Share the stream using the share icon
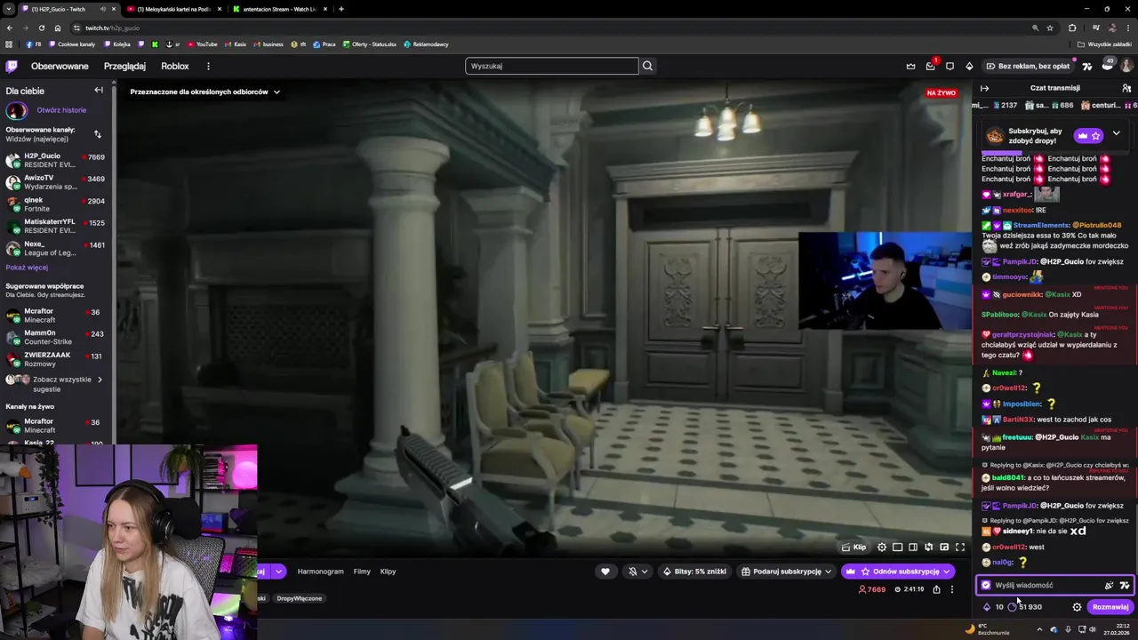Viewport: 1138px width, 640px height. [x=936, y=589]
